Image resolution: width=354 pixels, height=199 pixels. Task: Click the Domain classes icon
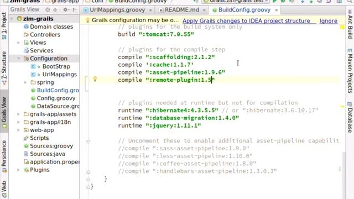(x=26, y=27)
